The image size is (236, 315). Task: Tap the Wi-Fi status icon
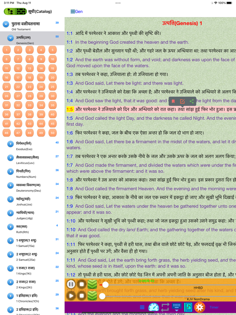coord(216,3)
